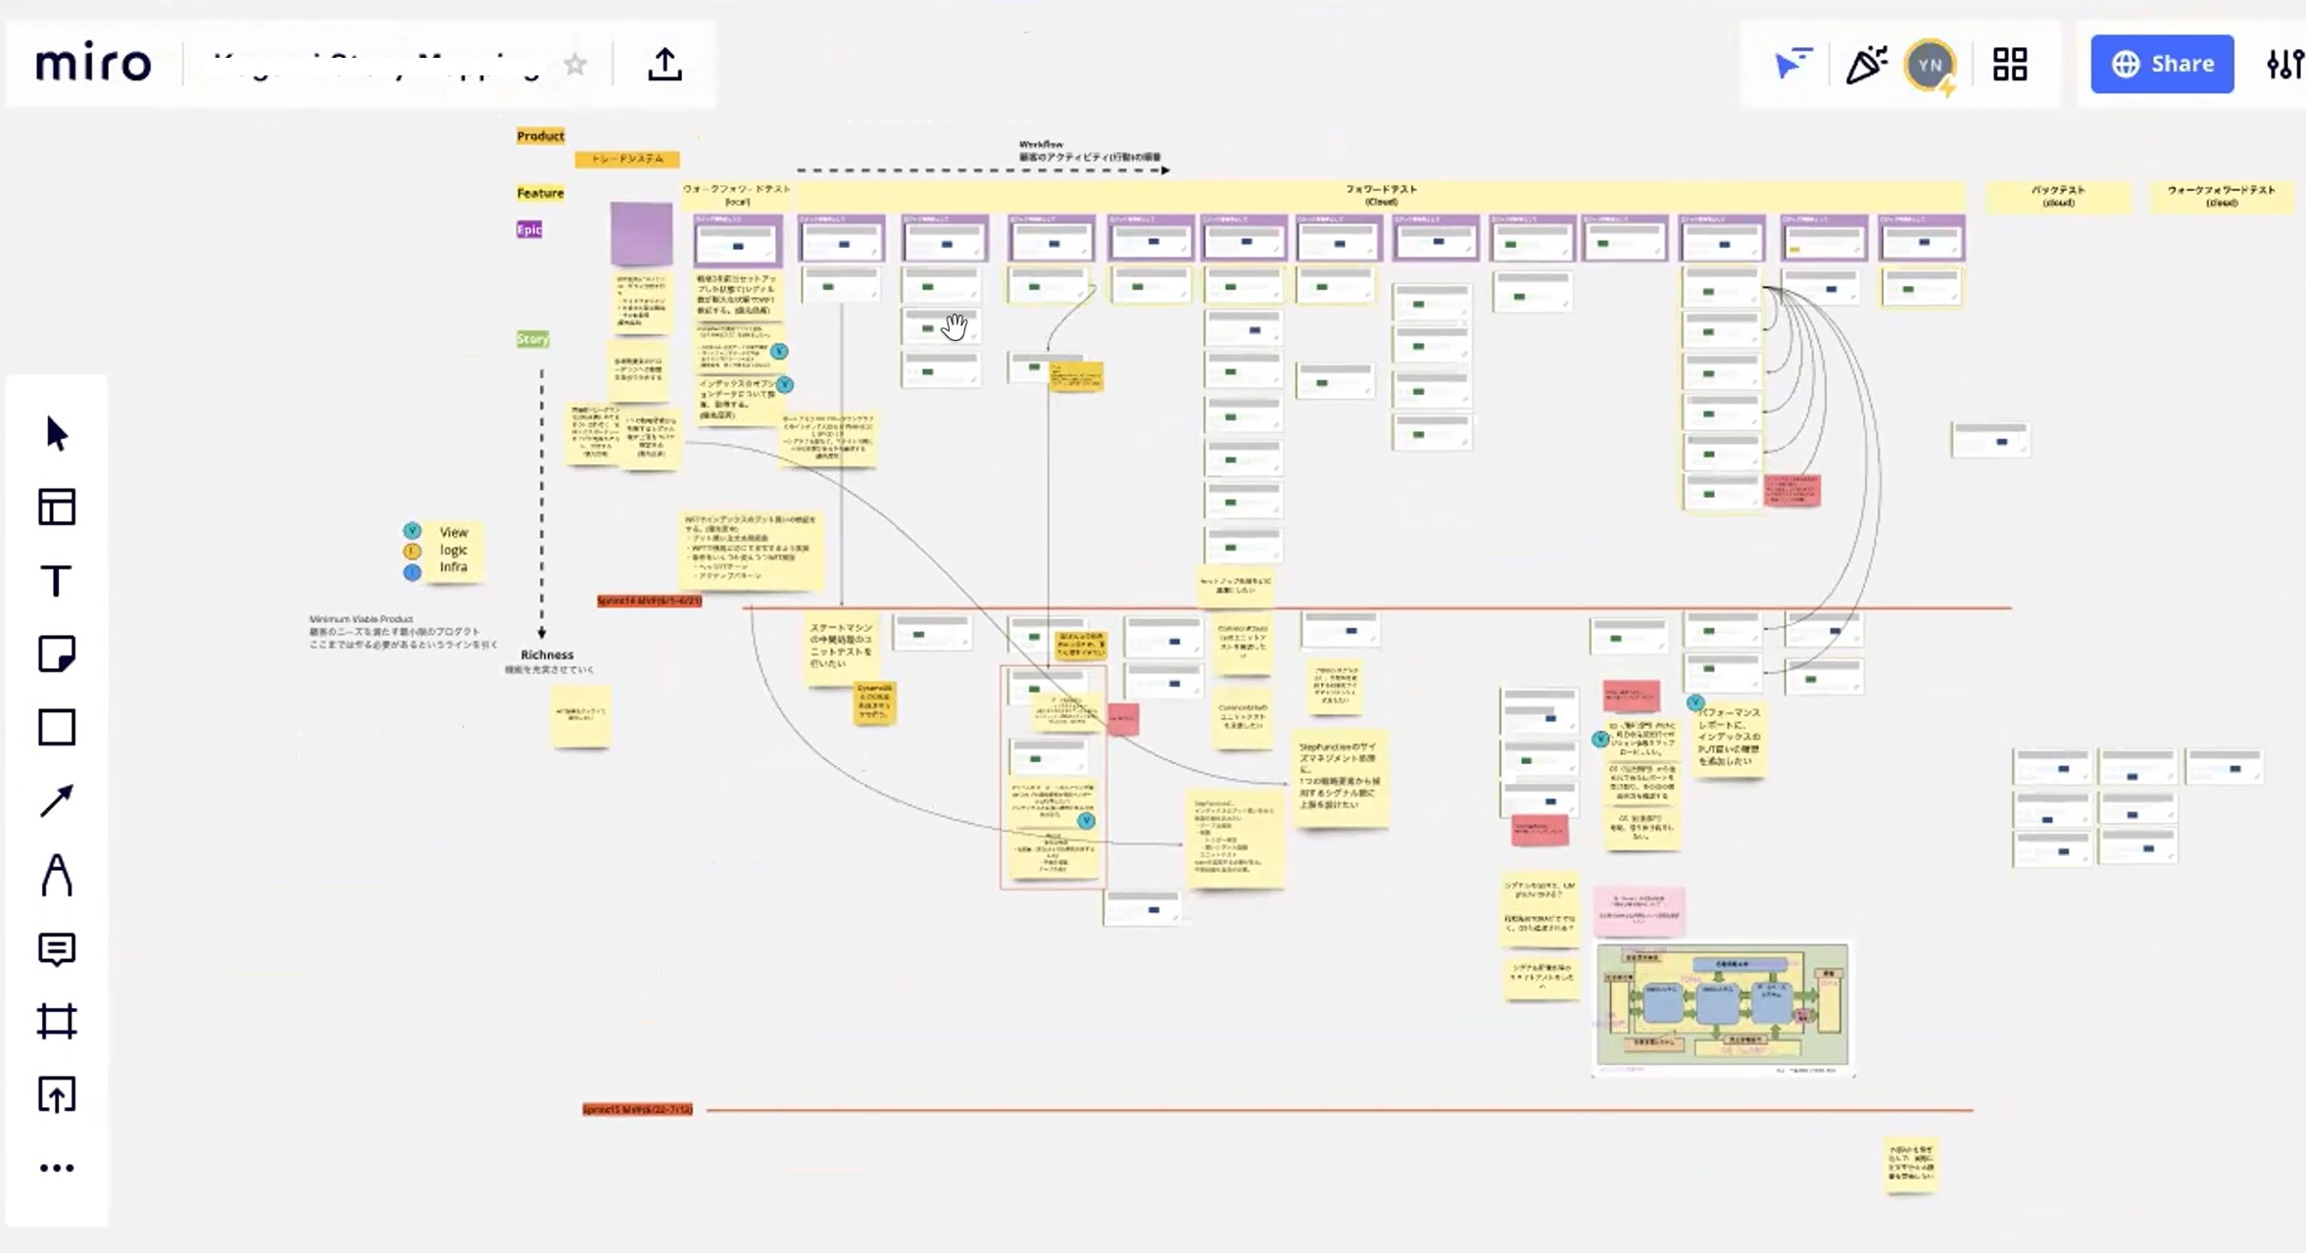Go to Miro home via logo
The image size is (2306, 1253).
click(x=93, y=65)
